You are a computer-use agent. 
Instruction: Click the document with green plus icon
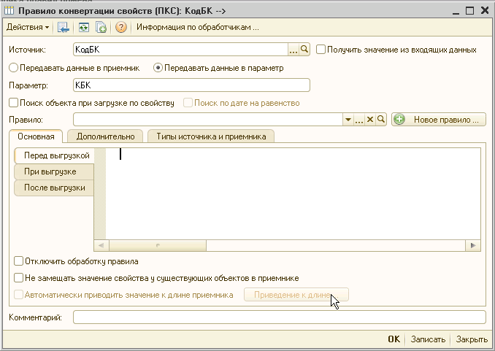101,27
